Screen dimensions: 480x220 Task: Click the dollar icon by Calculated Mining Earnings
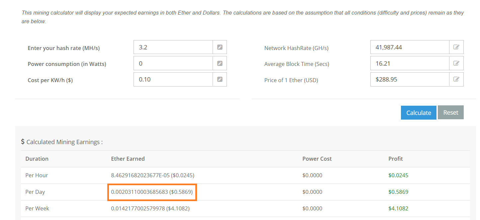click(23, 142)
